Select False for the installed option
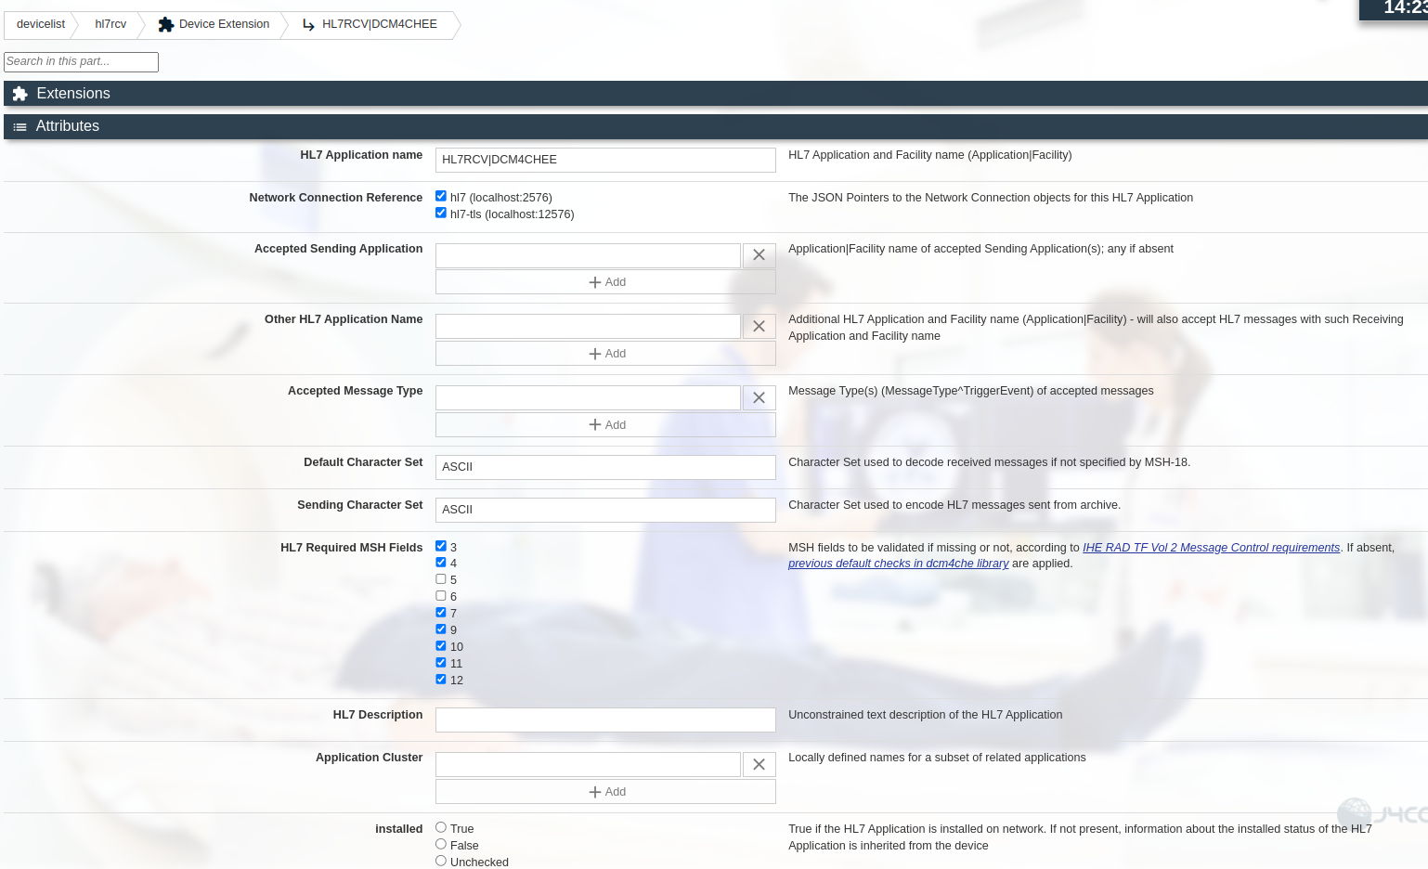The height and width of the screenshot is (869, 1428). tap(441, 843)
